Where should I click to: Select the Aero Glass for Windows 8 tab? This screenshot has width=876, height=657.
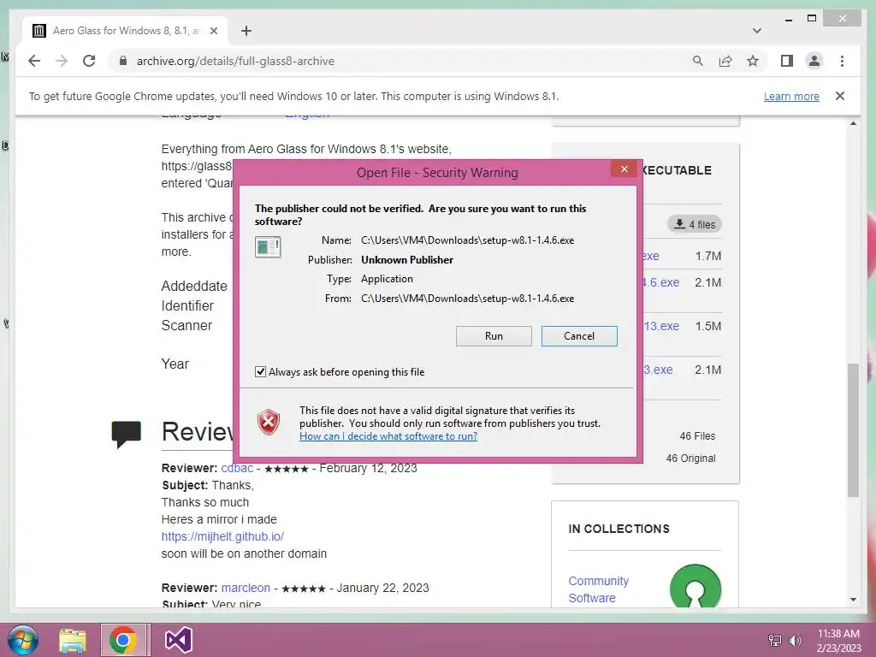pyautogui.click(x=125, y=31)
